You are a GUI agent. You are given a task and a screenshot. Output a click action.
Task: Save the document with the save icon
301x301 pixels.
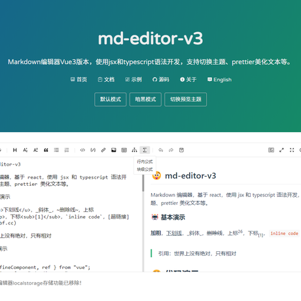[181, 150]
